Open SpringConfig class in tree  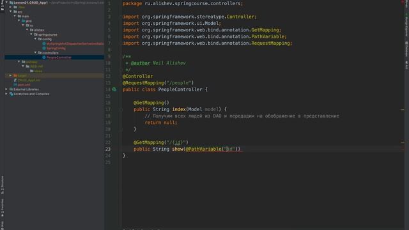(x=56, y=49)
